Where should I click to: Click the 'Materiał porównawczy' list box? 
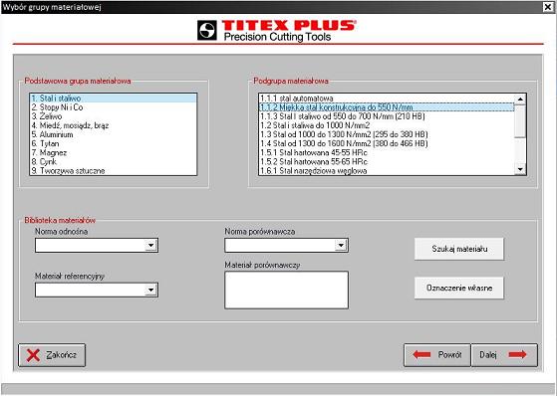point(286,290)
